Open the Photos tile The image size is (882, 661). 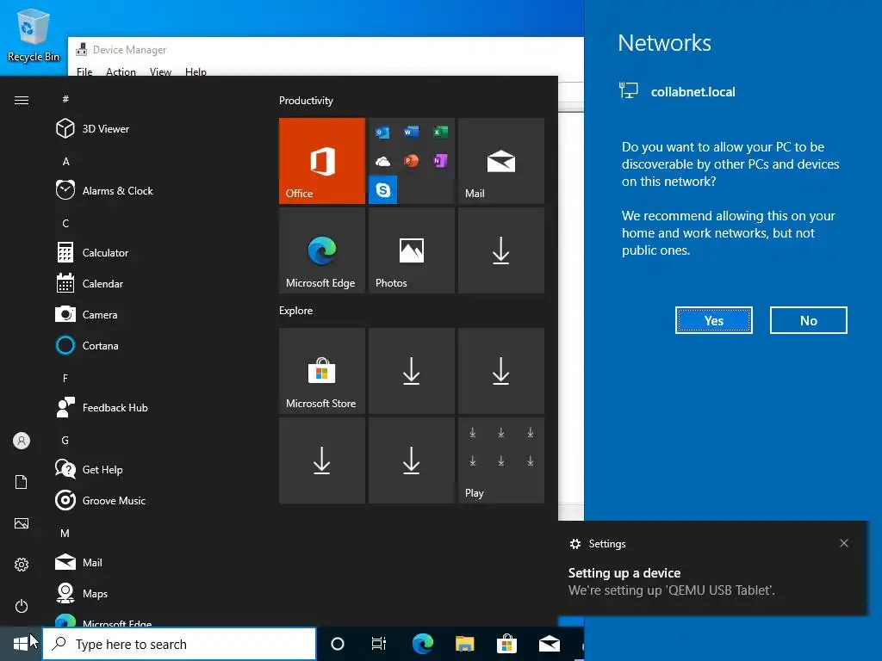click(411, 250)
